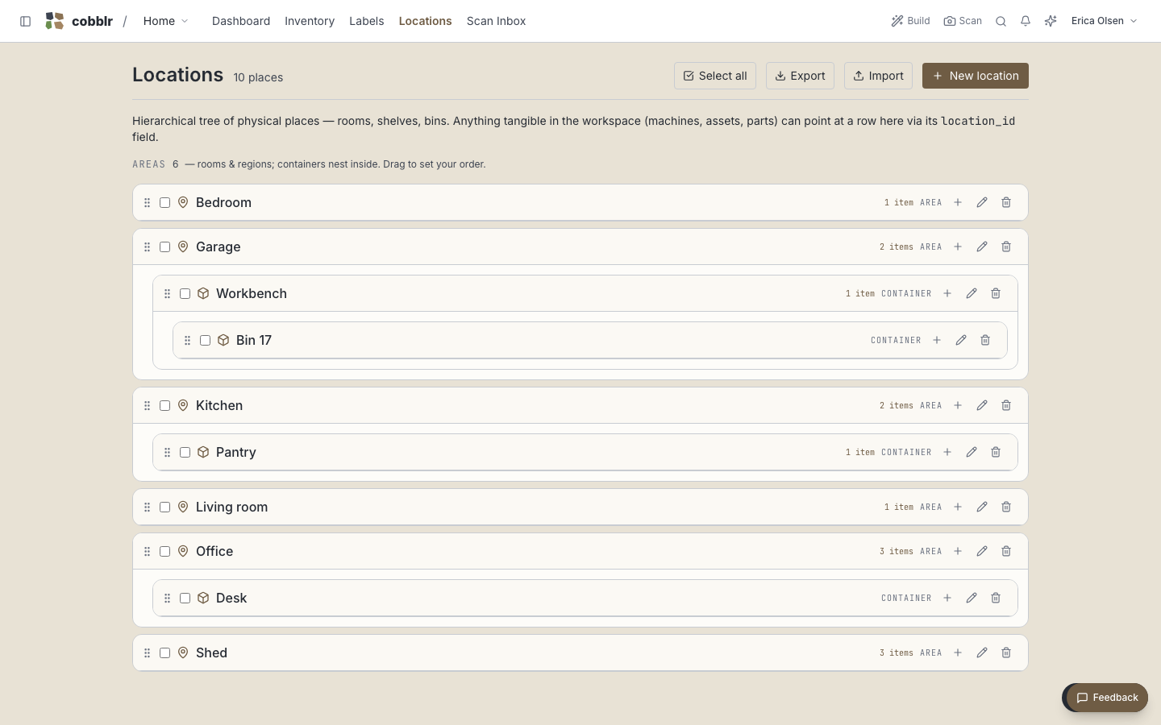This screenshot has height=725, width=1161.
Task: Expand the Erica Olsen user menu
Action: click(1104, 21)
